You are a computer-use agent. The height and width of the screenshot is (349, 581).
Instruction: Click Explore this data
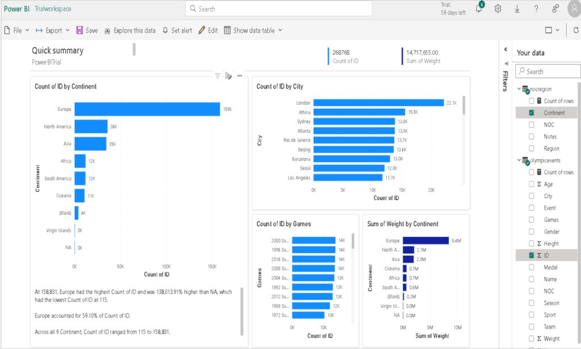pyautogui.click(x=129, y=31)
